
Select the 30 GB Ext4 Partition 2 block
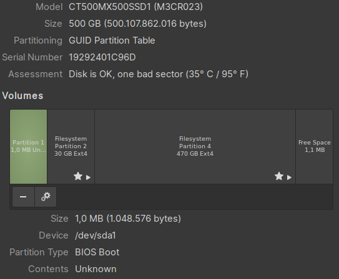[x=71, y=146]
